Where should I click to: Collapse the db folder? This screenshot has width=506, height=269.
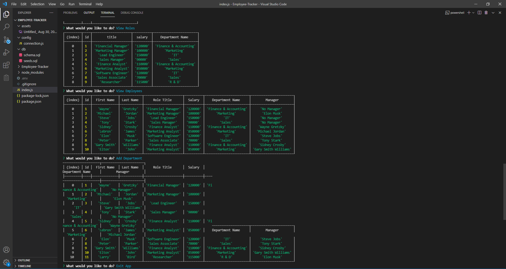click(23, 49)
